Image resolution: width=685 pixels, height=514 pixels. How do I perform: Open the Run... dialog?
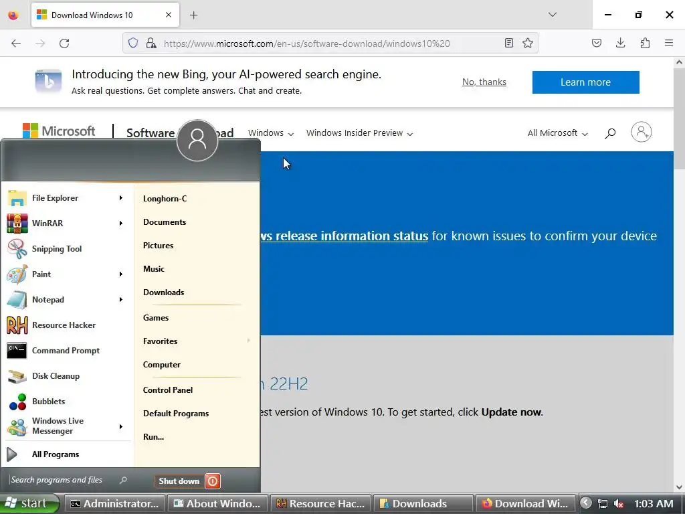point(153,437)
